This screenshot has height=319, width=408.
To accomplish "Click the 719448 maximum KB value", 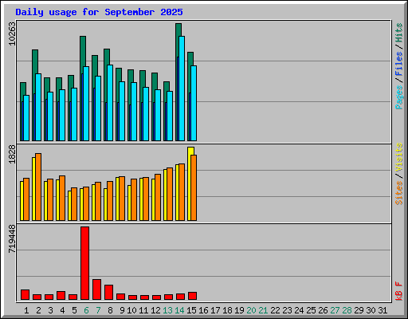I will (12, 238).
